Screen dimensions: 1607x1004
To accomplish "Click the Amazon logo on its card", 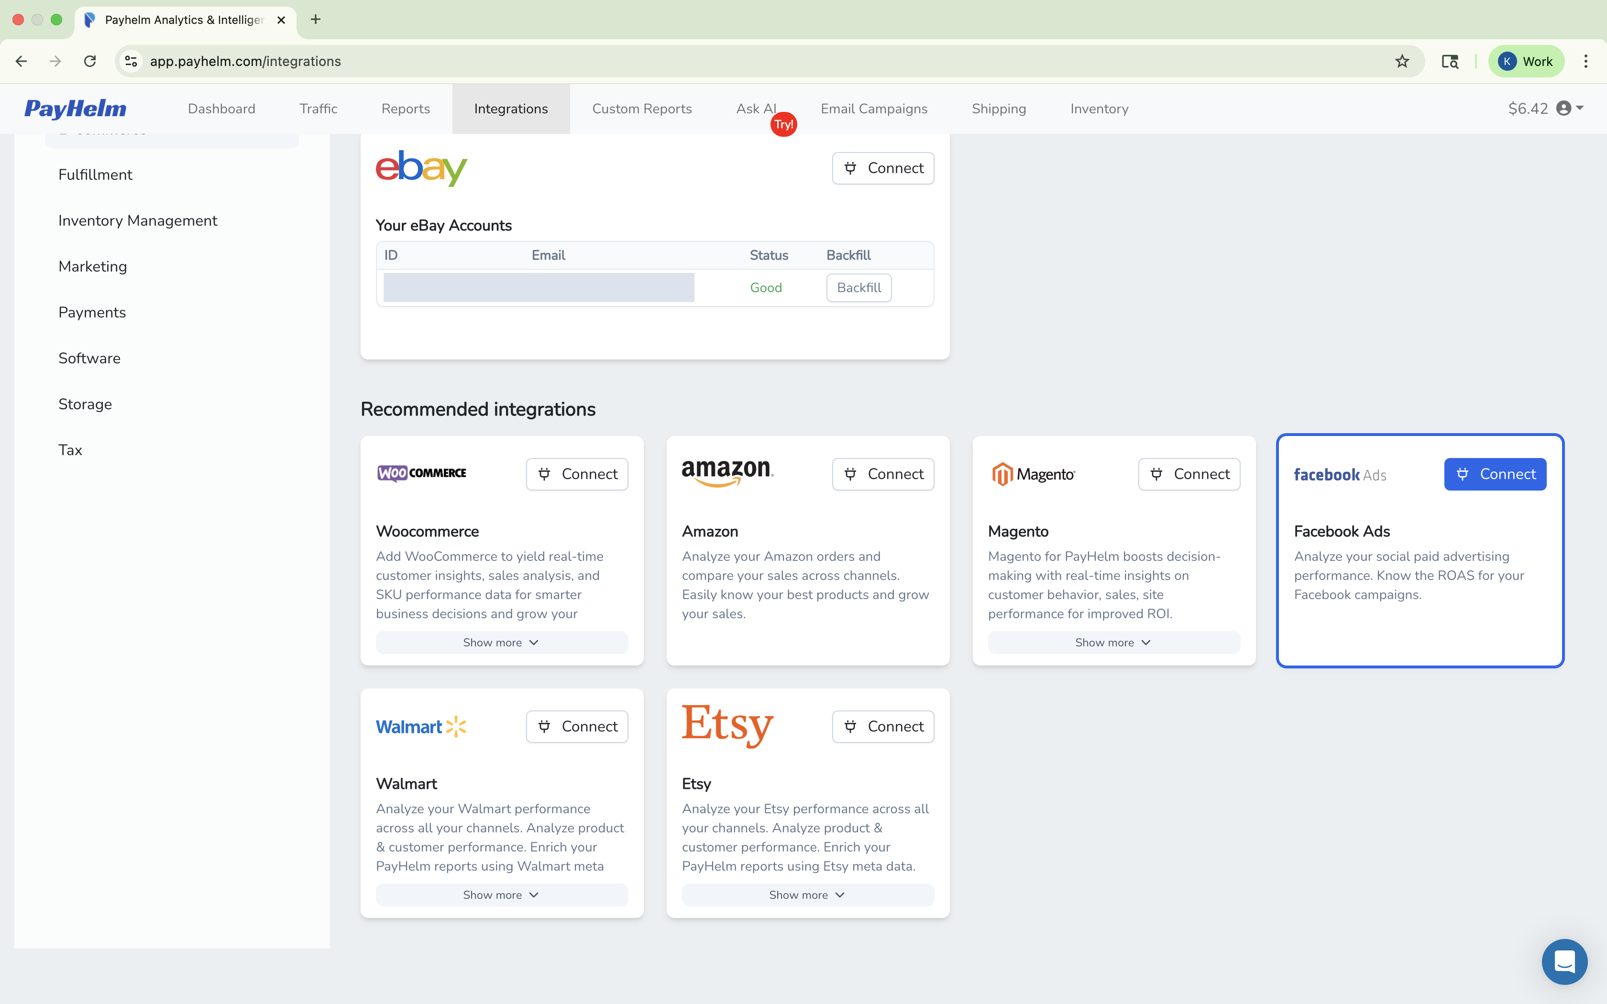I will coord(726,473).
